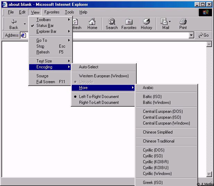This screenshot has height=186, width=214.
Task: Select Cyrillic (KOI8-U) encoding
Action: [166, 168]
